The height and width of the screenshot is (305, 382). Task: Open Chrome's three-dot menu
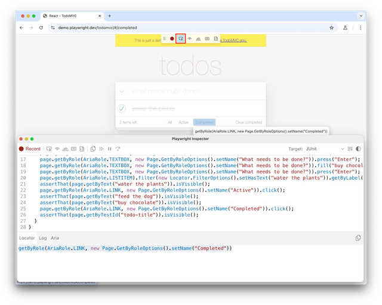click(360, 27)
